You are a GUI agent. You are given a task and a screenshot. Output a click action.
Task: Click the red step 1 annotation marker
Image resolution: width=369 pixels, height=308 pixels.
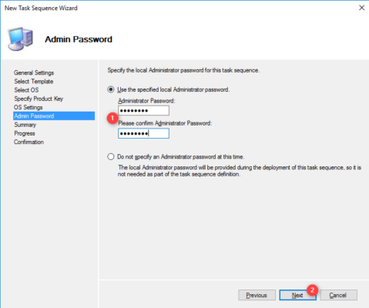click(x=112, y=118)
